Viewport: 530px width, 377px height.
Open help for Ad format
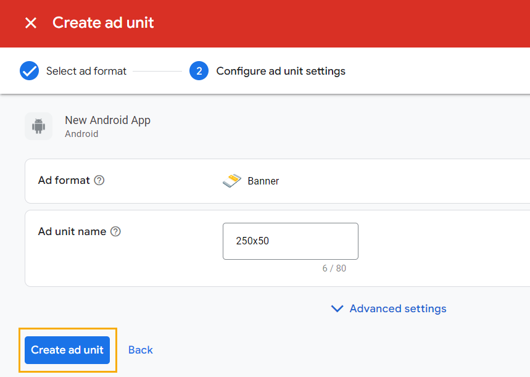99,180
